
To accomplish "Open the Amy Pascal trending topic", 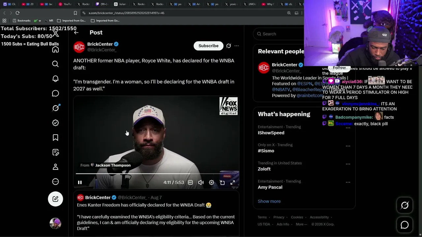I will (x=270, y=187).
